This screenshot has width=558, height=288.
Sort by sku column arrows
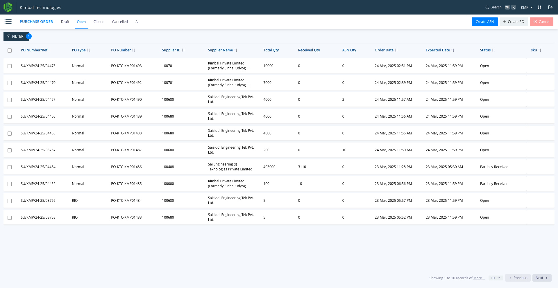[x=540, y=50]
